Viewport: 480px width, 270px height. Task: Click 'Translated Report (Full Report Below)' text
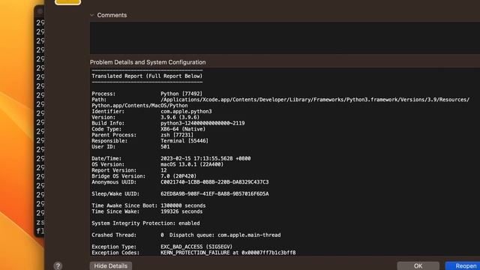(147, 76)
